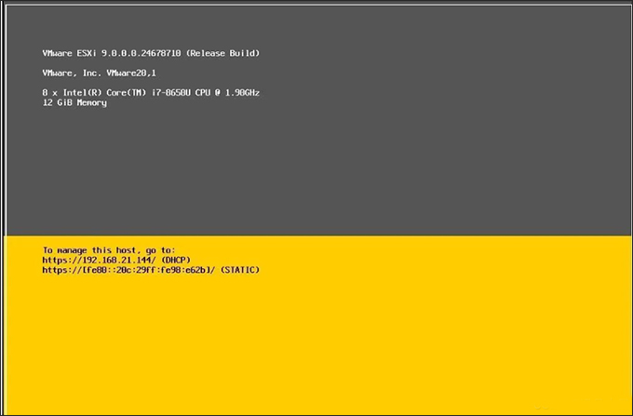633x416 pixels.
Task: Click the https://192.168.21.144/ (DHCP) address
Action: pos(116,260)
